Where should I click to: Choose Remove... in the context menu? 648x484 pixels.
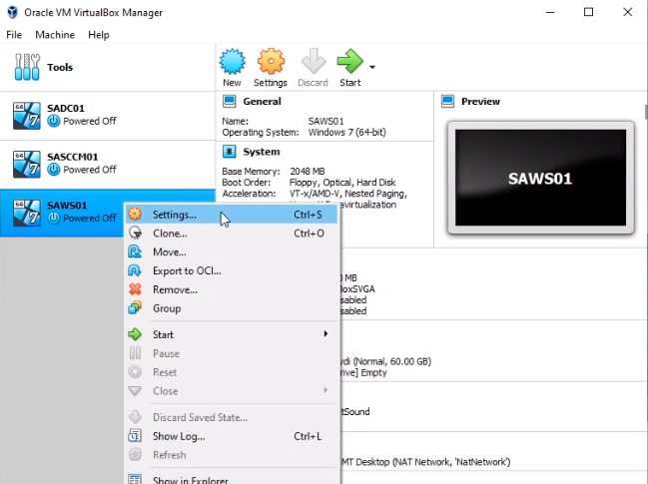(232, 289)
